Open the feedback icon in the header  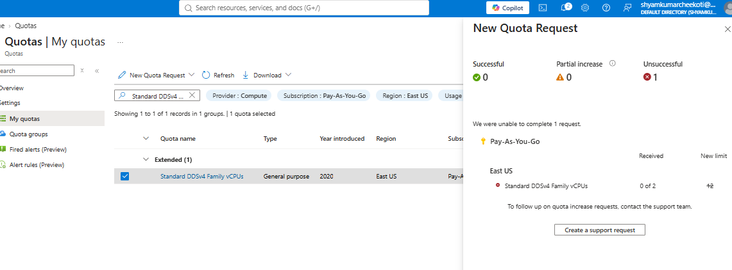(x=627, y=8)
